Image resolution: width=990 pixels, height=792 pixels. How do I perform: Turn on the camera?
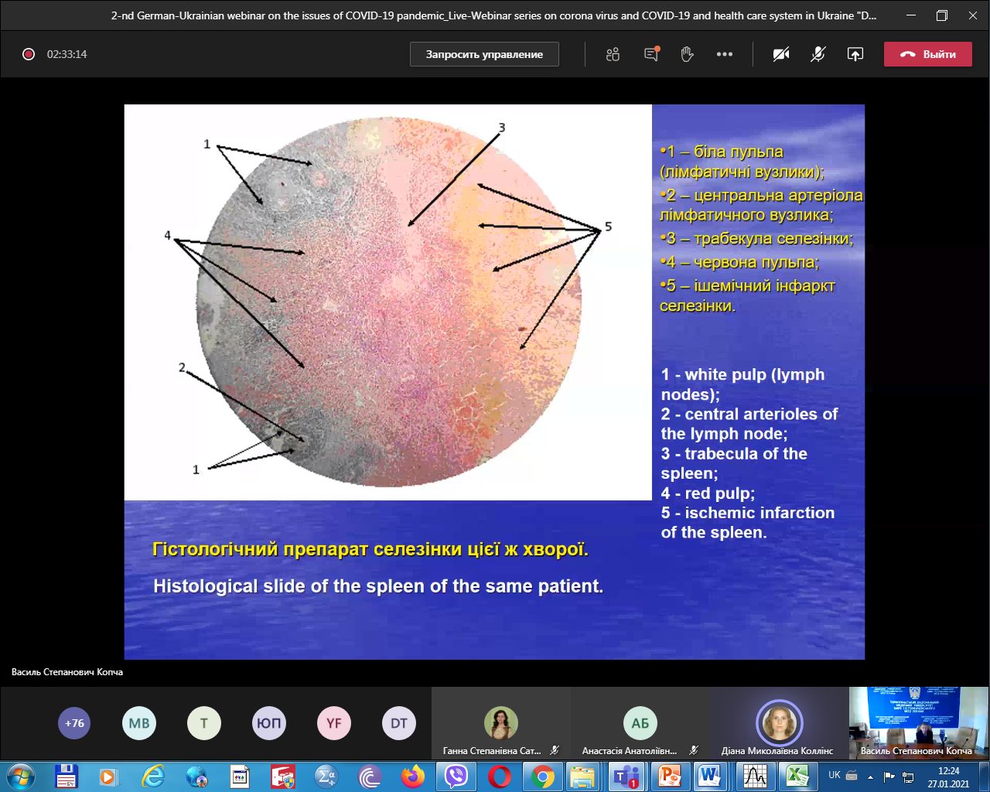[781, 54]
